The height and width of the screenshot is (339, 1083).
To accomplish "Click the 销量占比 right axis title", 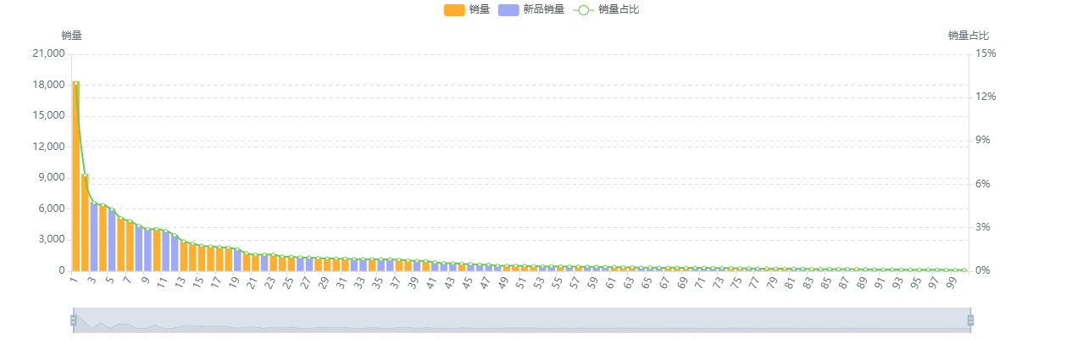I will (x=968, y=36).
